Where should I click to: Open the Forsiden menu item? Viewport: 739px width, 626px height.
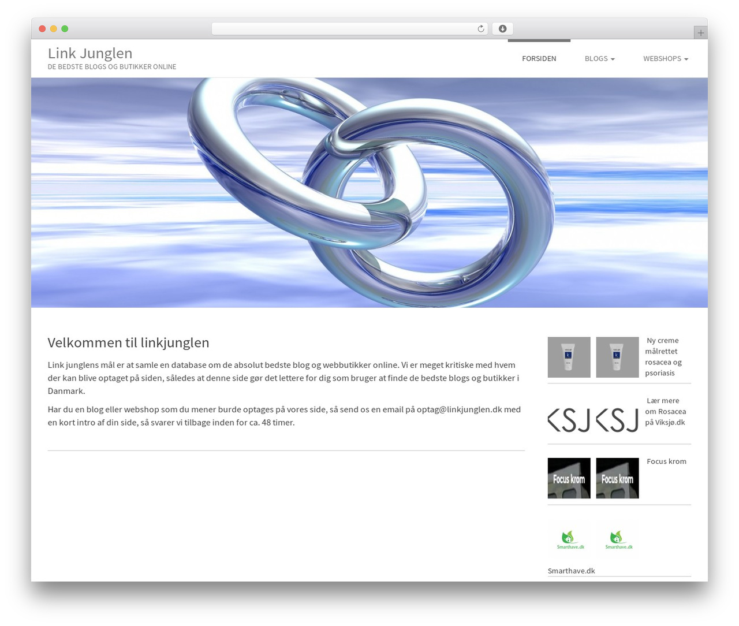coord(539,58)
